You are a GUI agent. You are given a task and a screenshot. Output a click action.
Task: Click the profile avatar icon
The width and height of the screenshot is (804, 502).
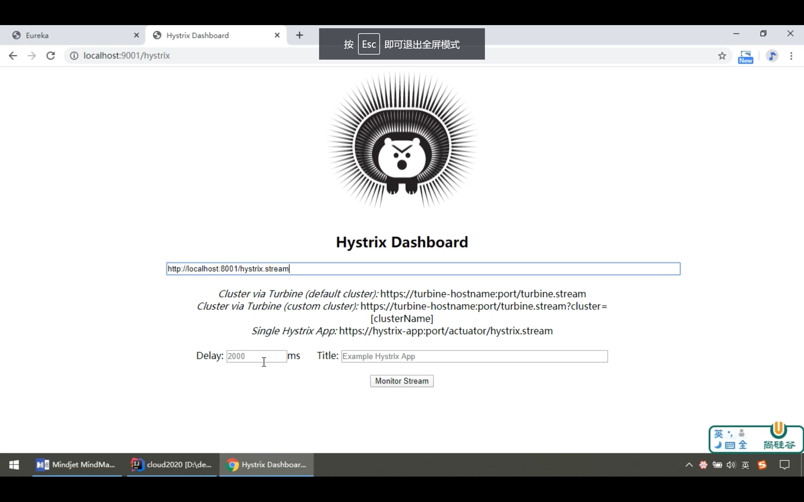point(772,56)
